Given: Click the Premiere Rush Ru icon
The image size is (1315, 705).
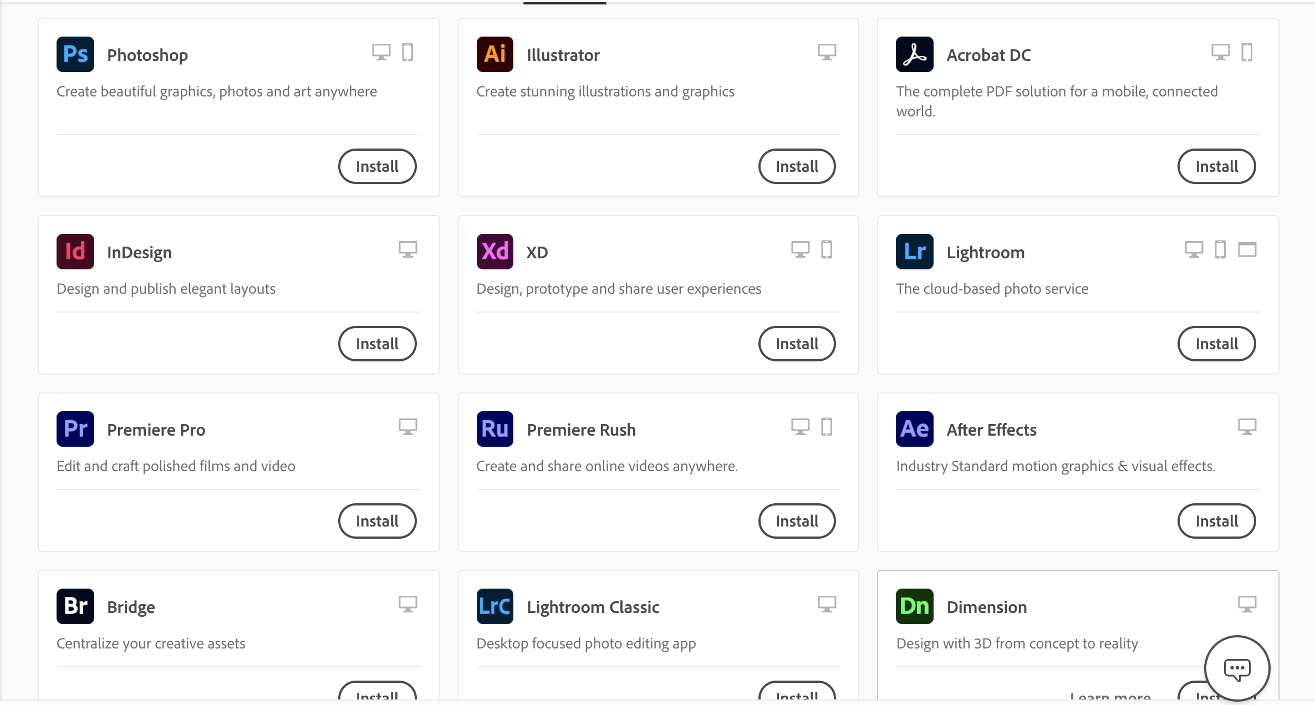Looking at the screenshot, I should click(x=495, y=429).
